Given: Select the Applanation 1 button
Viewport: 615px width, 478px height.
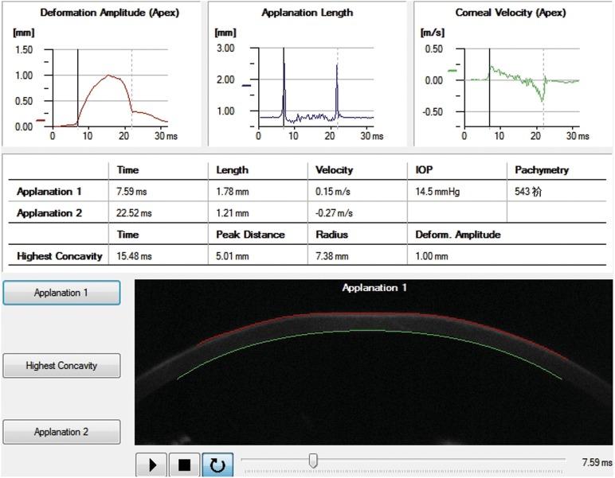Looking at the screenshot, I should 62,293.
